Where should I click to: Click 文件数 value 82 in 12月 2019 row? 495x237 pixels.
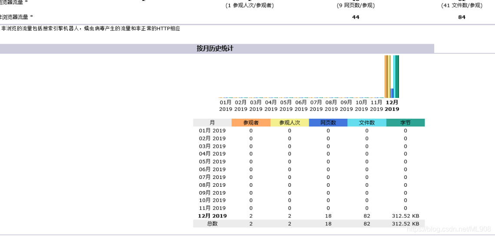click(x=367, y=216)
